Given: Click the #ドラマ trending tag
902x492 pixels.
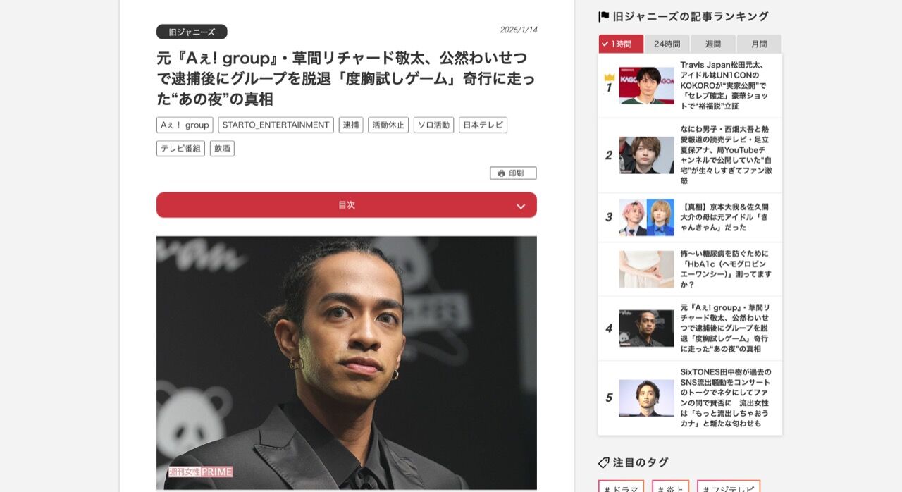Looking at the screenshot, I should 622,487.
